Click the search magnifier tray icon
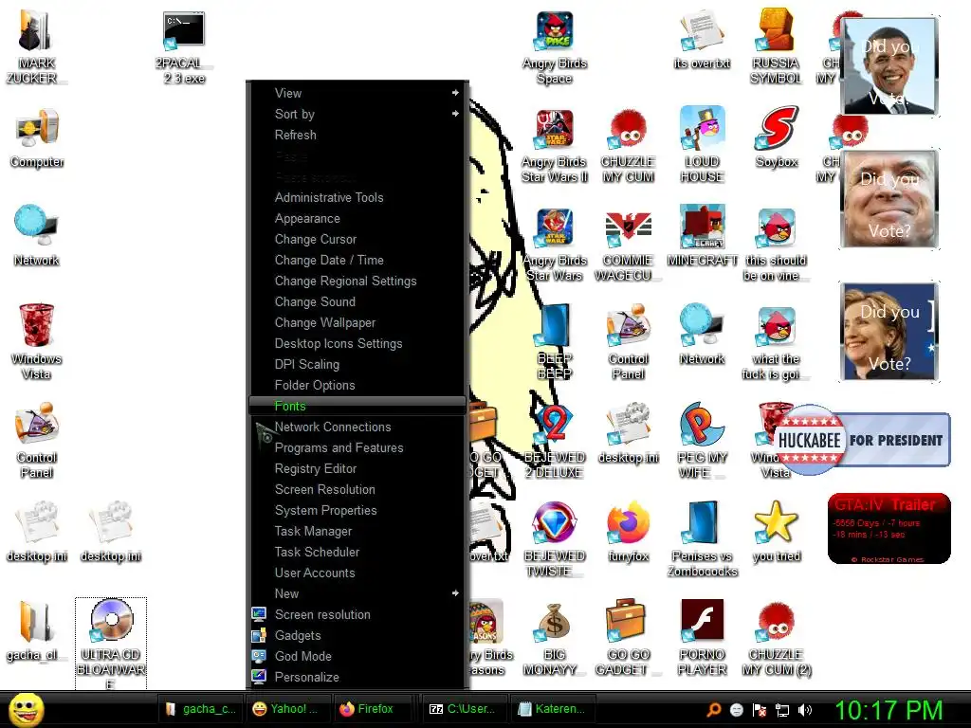 (713, 710)
